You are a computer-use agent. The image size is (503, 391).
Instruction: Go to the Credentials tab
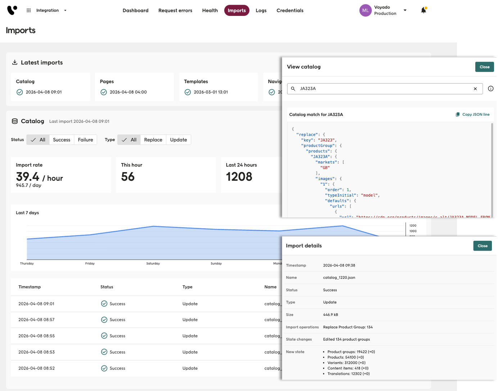point(290,10)
